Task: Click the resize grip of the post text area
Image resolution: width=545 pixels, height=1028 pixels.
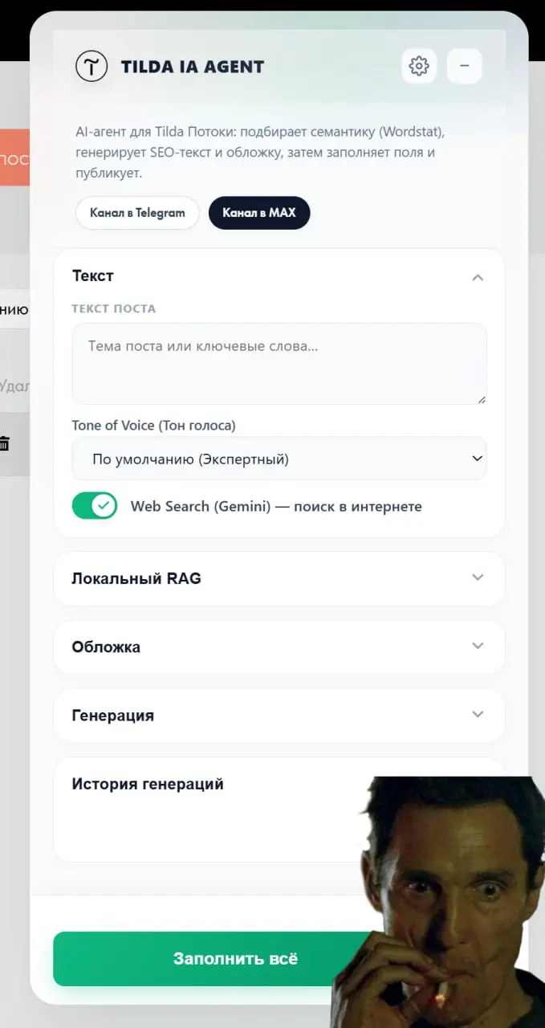Action: (x=482, y=398)
